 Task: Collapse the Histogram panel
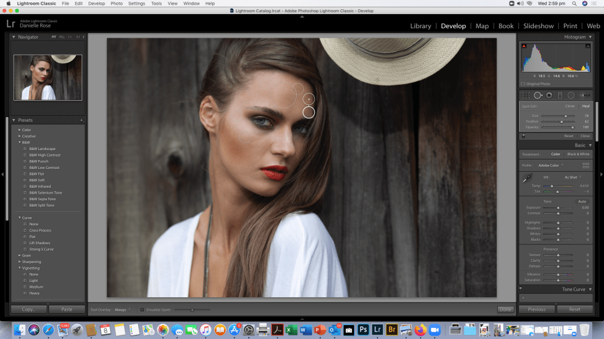coord(590,37)
